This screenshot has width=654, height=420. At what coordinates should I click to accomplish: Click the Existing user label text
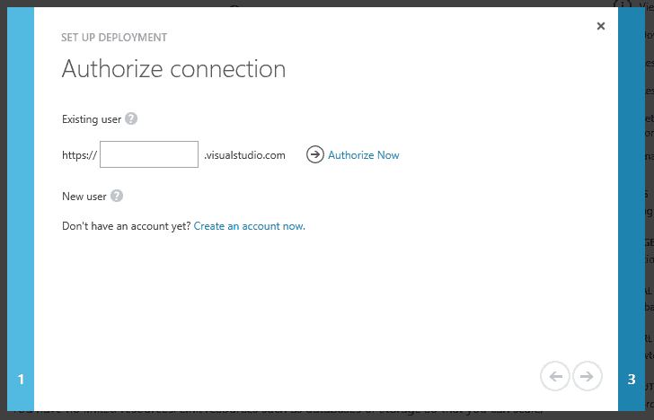[x=91, y=118]
